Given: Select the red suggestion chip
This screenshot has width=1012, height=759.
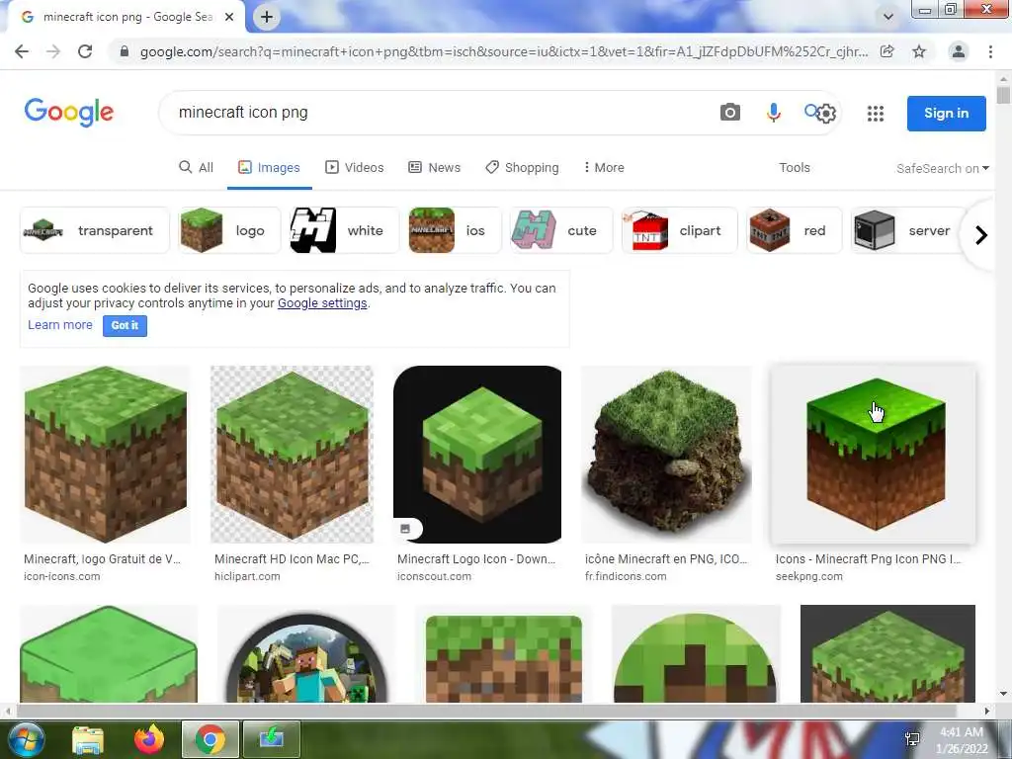Looking at the screenshot, I should point(794,230).
